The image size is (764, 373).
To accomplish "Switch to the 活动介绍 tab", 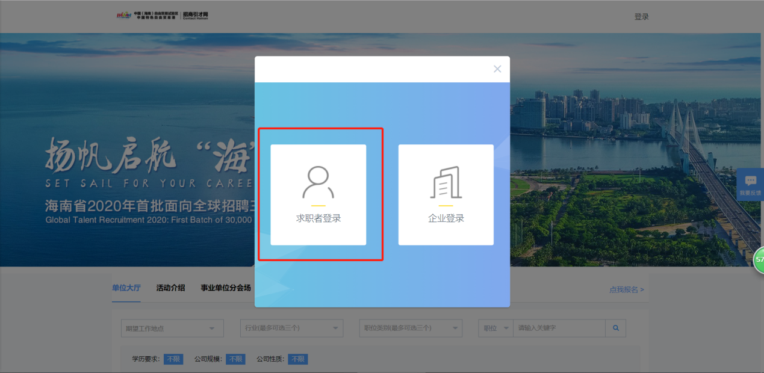I will point(170,288).
